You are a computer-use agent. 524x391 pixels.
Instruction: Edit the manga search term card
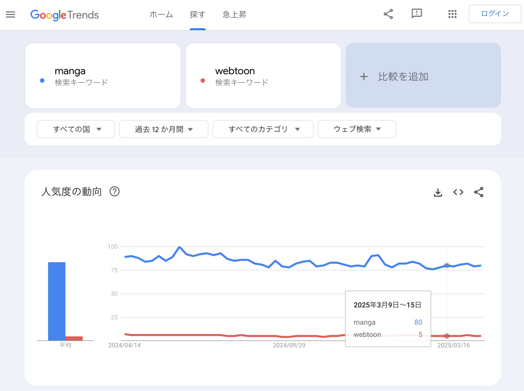103,75
